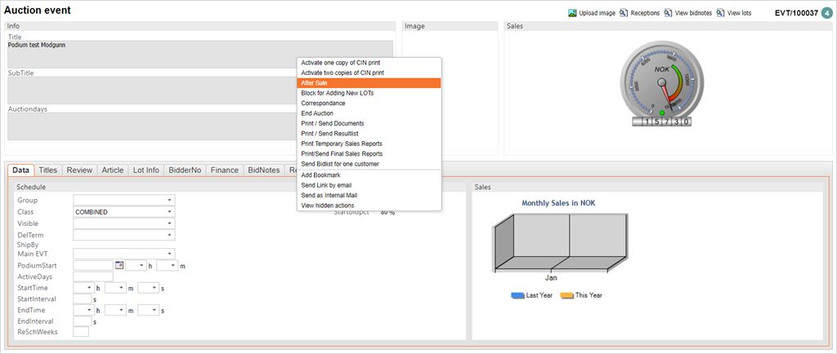
Task: Click View hidden actions menu entry
Action: tap(369, 205)
